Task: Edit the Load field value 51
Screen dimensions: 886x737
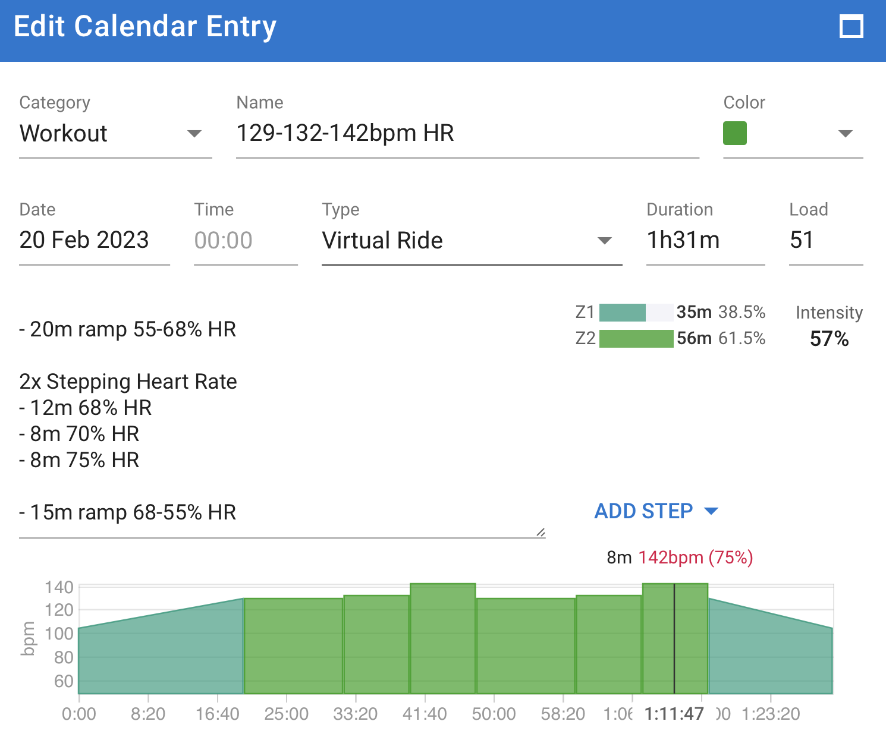Action: tap(825, 240)
